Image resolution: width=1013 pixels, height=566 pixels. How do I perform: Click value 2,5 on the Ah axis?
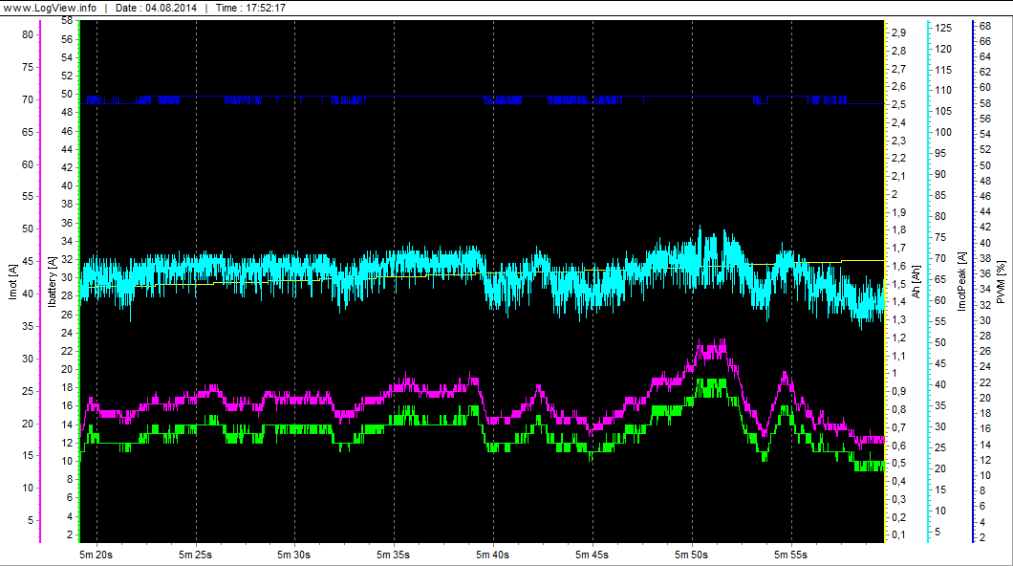click(x=898, y=104)
